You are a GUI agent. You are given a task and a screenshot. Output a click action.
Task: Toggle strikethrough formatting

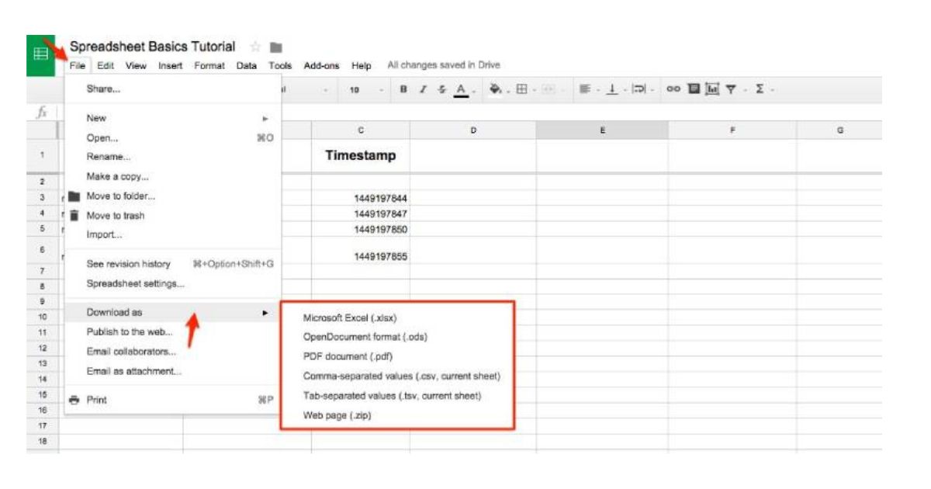(x=441, y=90)
